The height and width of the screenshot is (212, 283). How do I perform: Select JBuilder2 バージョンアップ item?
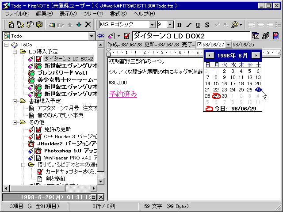pos(67,144)
